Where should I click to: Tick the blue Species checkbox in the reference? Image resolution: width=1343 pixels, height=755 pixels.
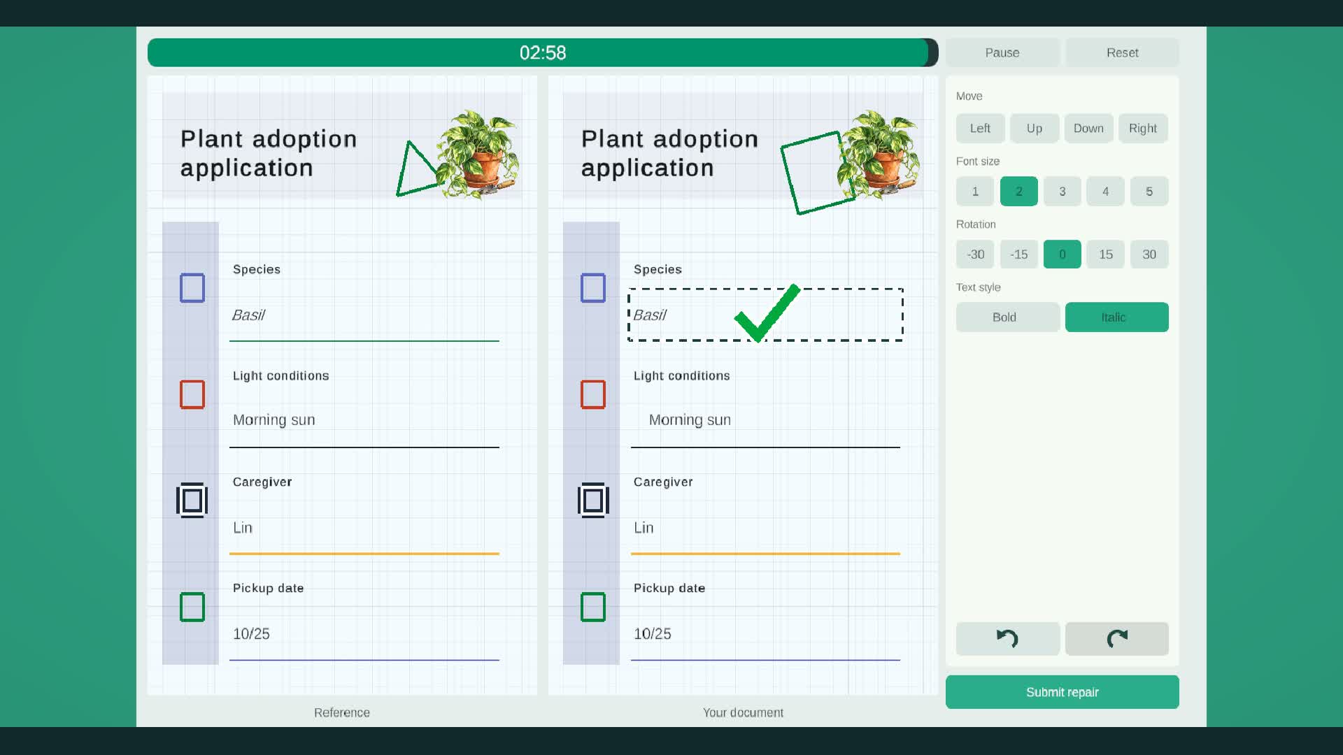[192, 287]
